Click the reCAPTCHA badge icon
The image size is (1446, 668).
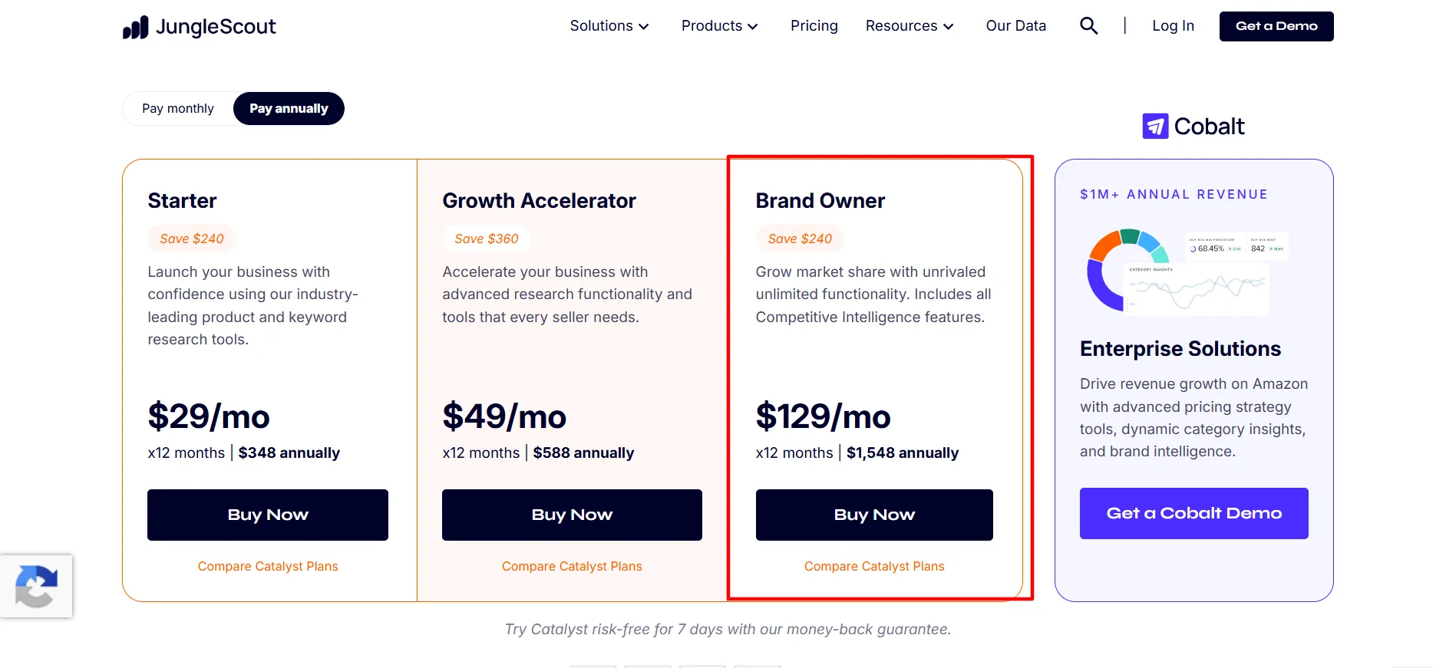[36, 587]
